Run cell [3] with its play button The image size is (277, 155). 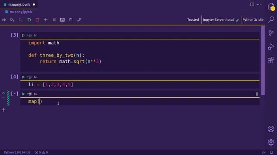23,35
